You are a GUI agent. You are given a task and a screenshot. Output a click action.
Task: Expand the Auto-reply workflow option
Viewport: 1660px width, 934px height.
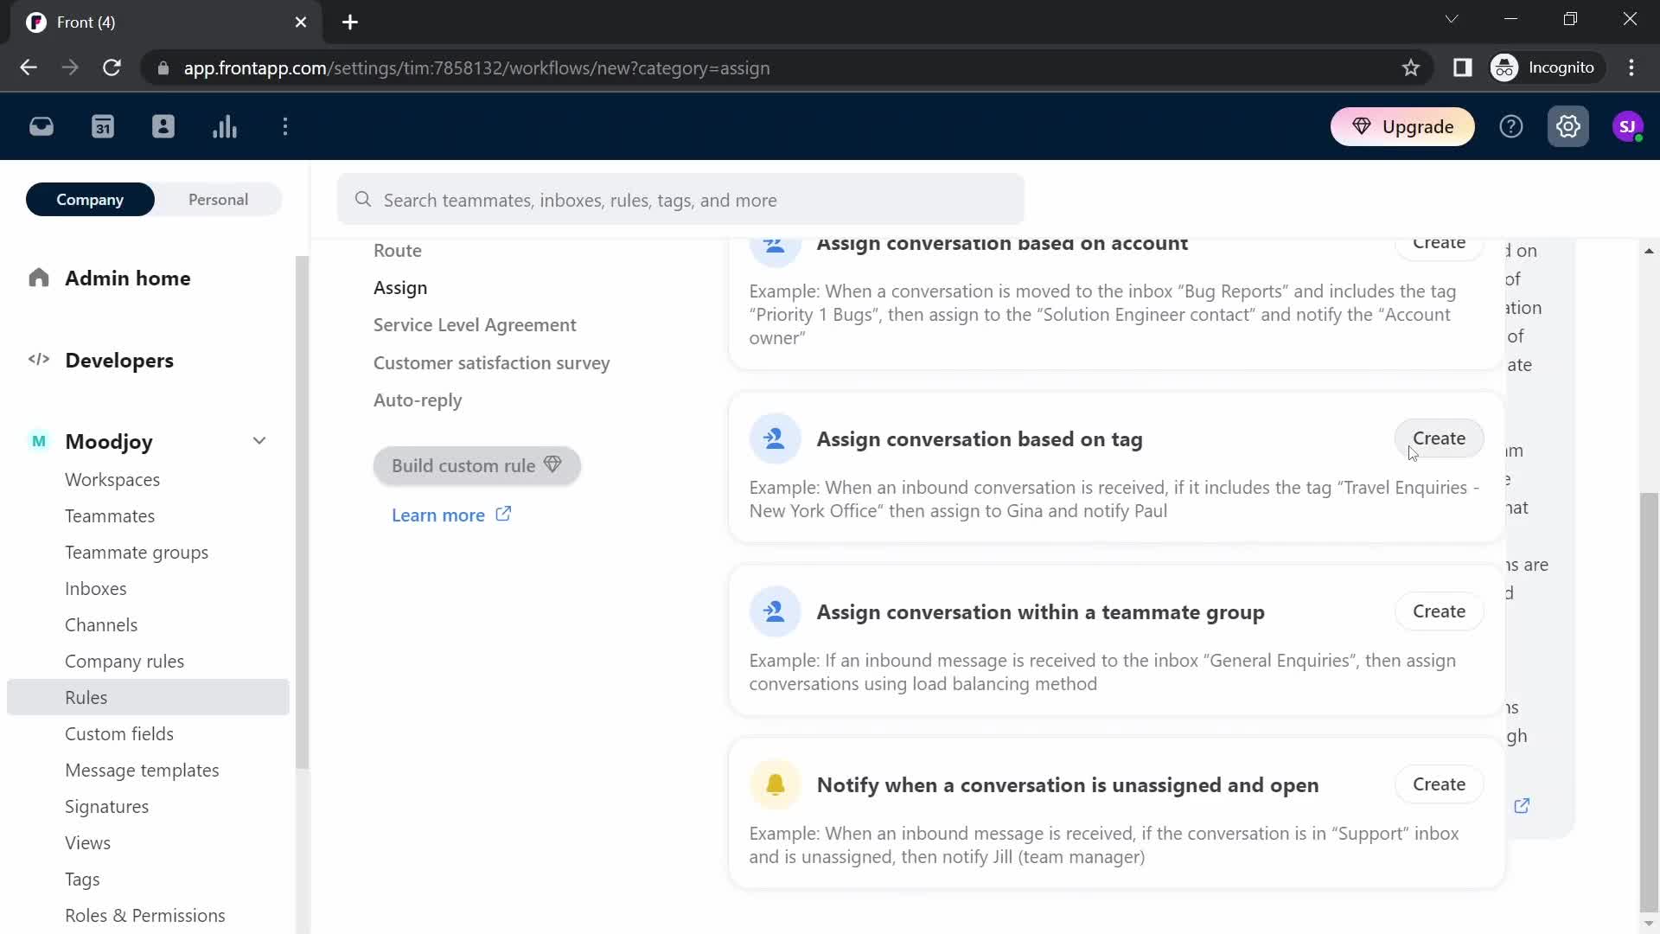coord(418,400)
